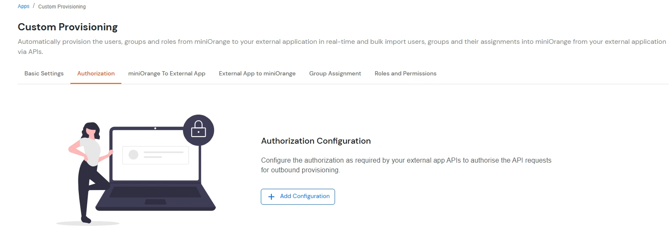Open the miniOrange To External App tab

click(166, 73)
